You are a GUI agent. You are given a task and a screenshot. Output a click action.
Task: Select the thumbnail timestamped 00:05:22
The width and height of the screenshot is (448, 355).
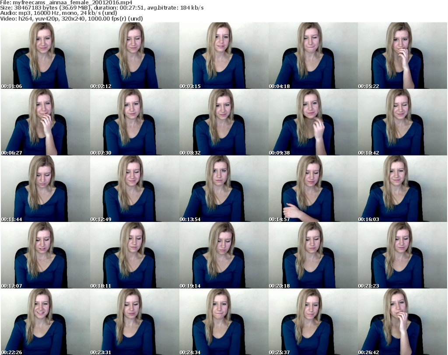tap(402, 56)
